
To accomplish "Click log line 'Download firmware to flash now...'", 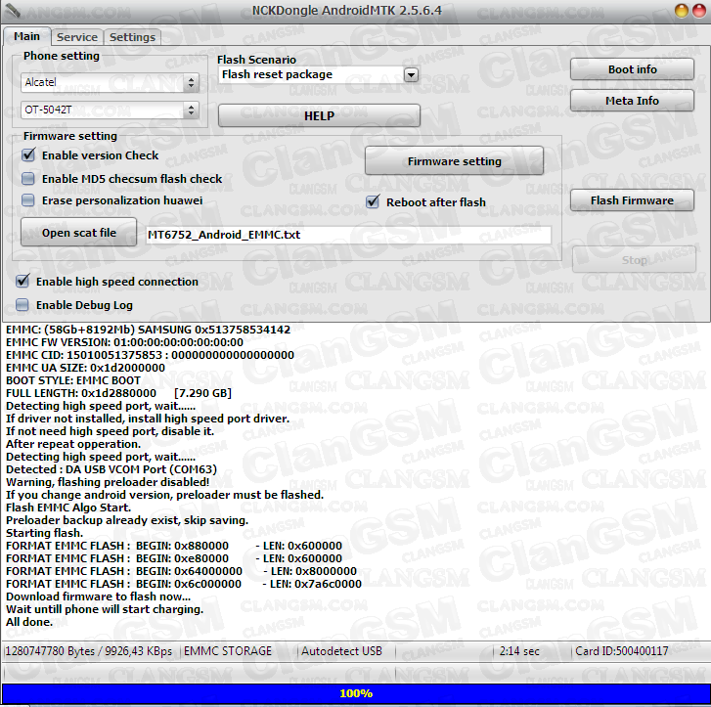I will (x=99, y=597).
